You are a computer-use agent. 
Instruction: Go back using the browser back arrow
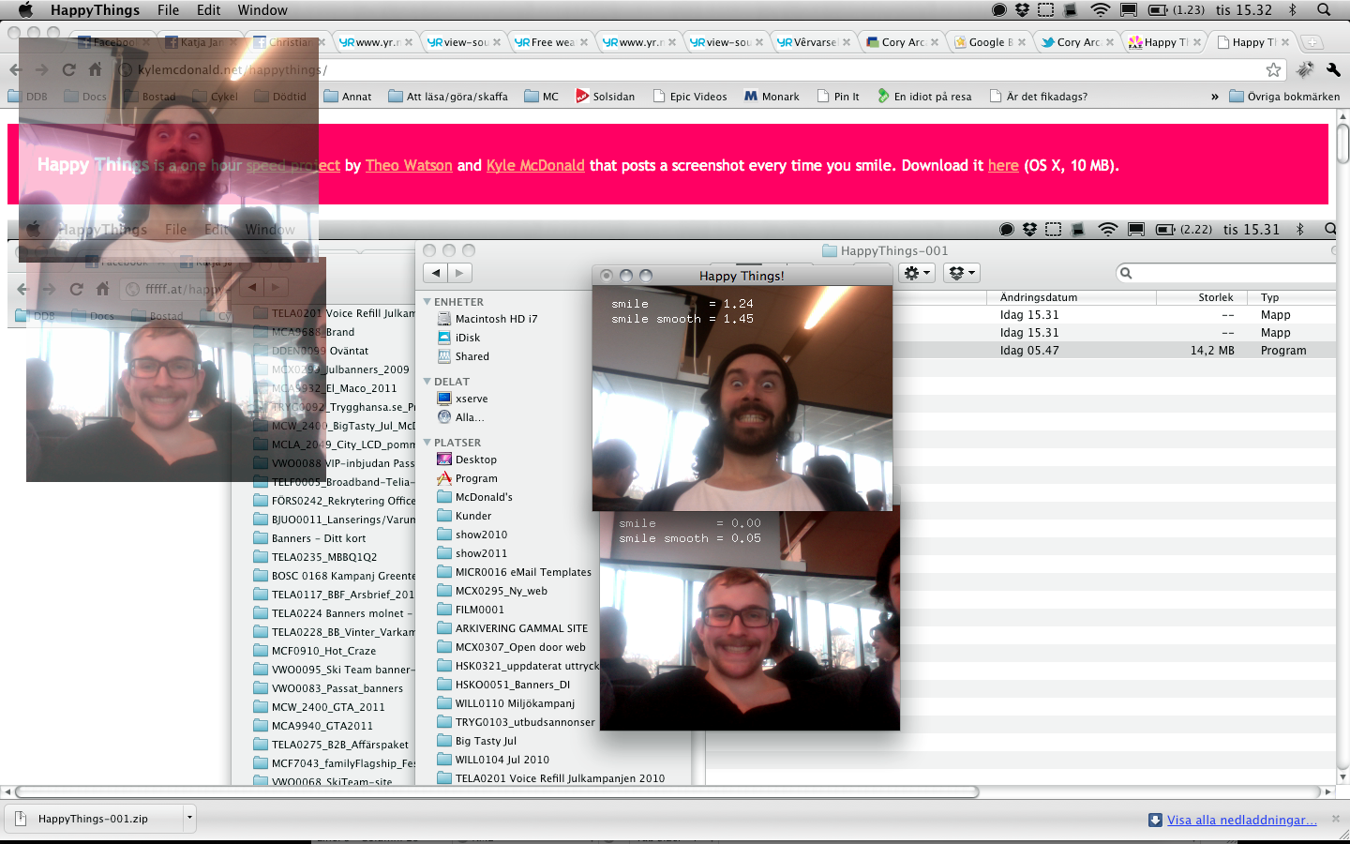pyautogui.click(x=15, y=69)
